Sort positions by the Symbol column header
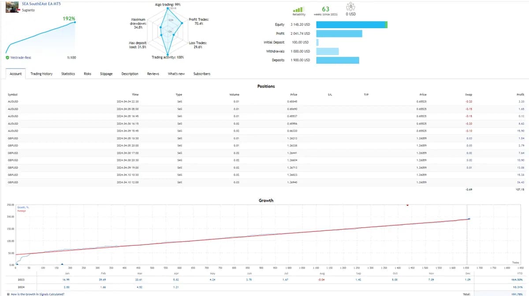This screenshot has width=529, height=296. tap(12, 95)
